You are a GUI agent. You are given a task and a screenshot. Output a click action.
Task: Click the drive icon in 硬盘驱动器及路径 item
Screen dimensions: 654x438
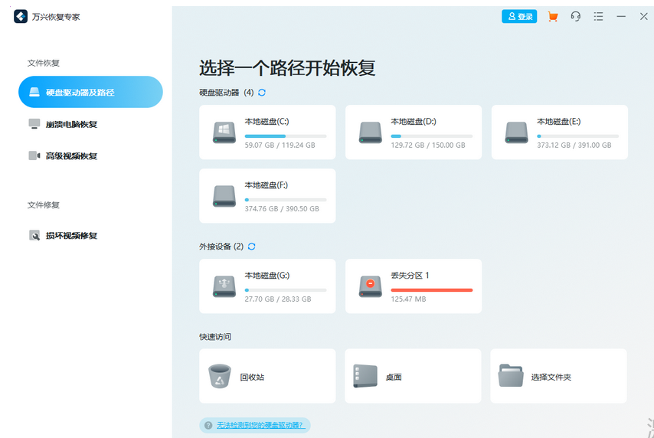(34, 92)
